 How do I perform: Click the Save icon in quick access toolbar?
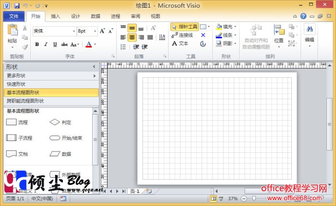pos(17,6)
